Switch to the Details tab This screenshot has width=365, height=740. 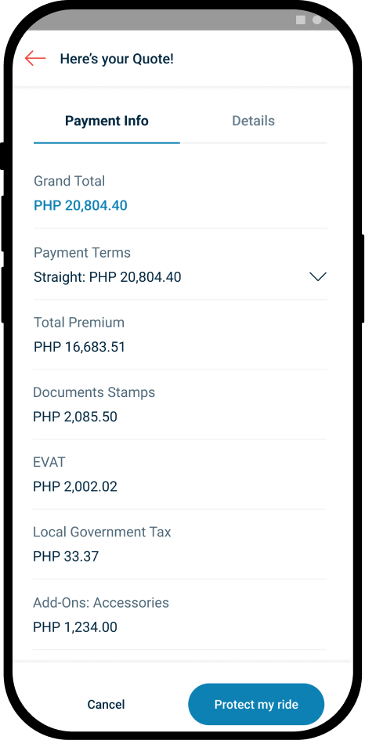[x=253, y=121]
